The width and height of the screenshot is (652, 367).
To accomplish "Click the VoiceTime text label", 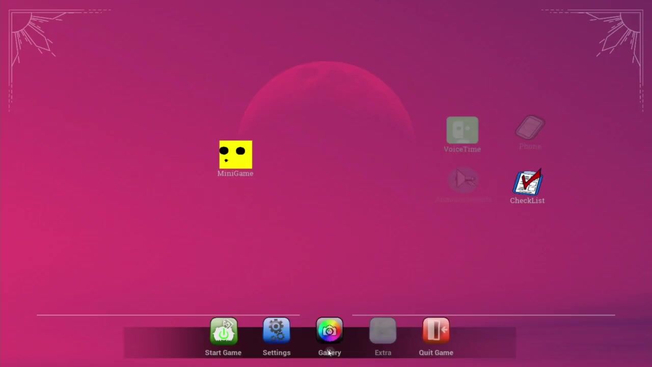I will [x=462, y=149].
